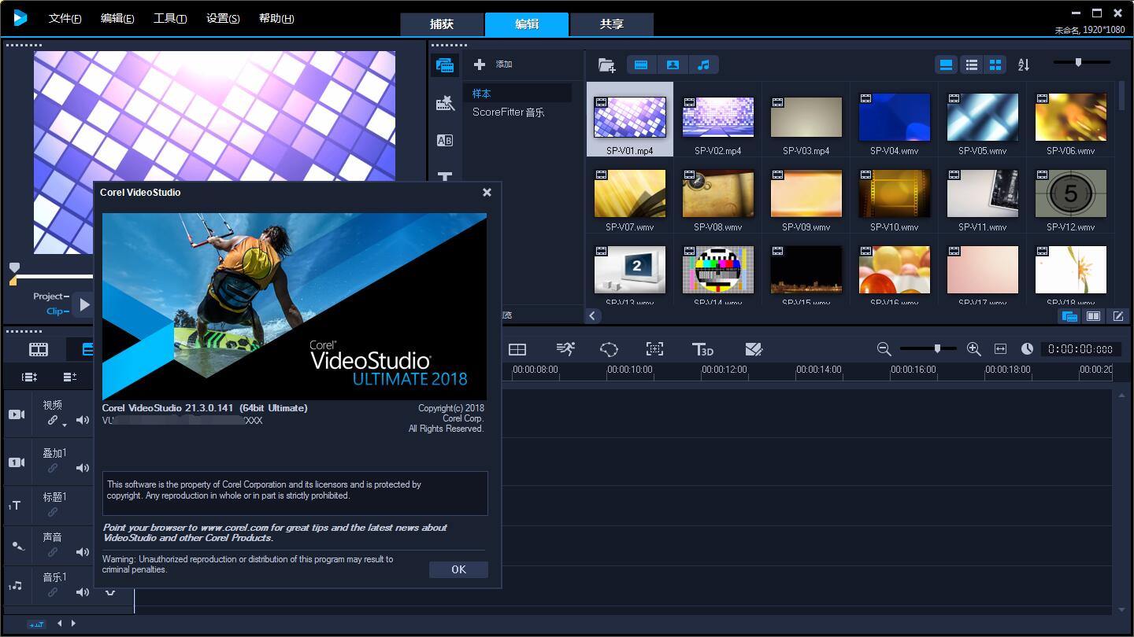Switch to the 共享 tab
1134x637 pixels.
612,24
